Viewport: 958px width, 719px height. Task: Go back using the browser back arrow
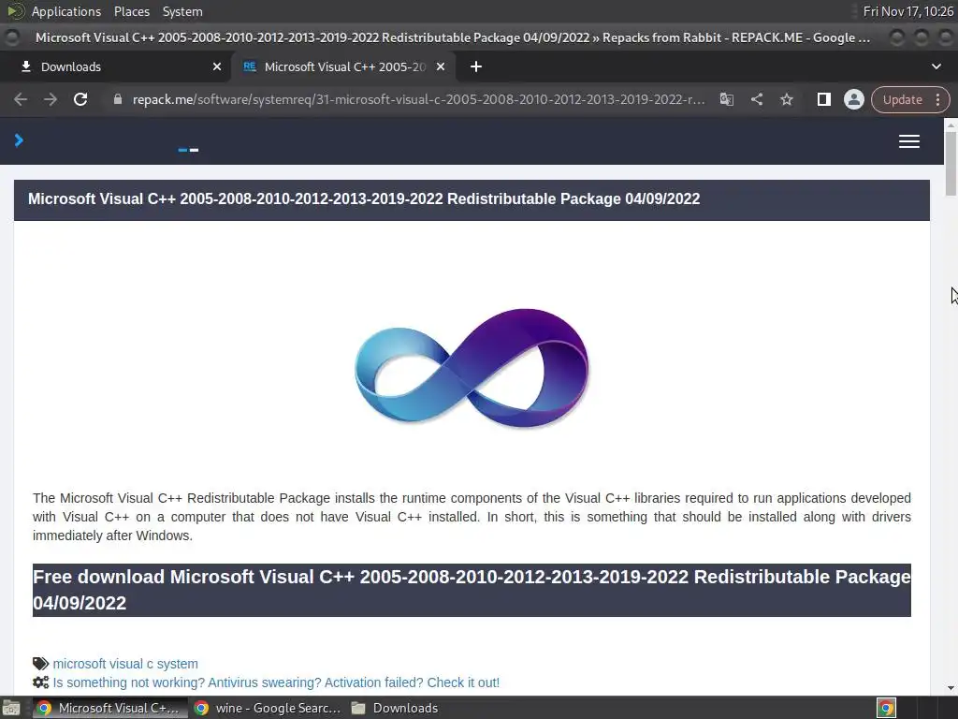point(21,99)
